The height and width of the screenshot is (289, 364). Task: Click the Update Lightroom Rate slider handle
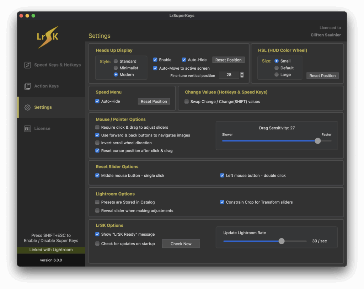[x=282, y=241]
